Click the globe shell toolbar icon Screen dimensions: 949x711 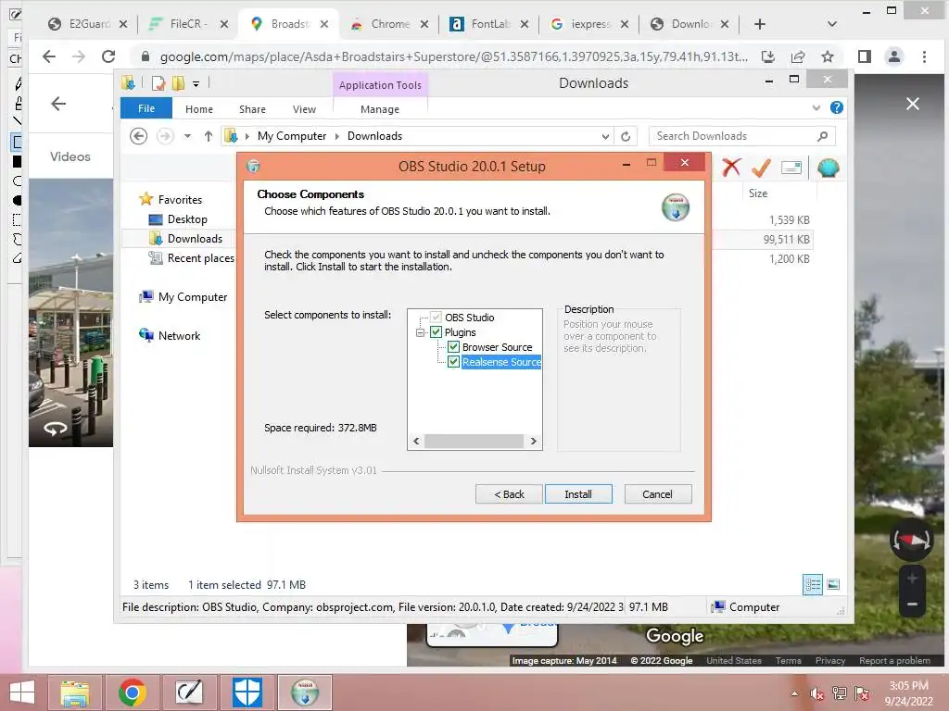pos(828,168)
